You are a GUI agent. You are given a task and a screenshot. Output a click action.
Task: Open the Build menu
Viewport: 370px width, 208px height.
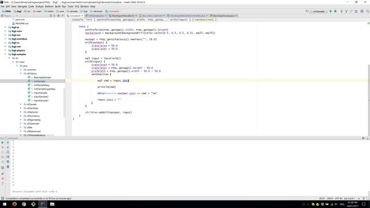[58, 6]
